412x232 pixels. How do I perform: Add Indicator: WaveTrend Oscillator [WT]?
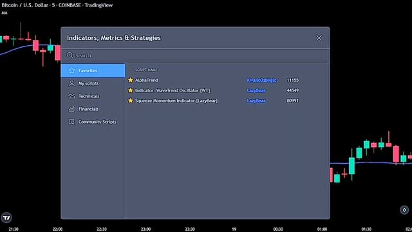click(x=173, y=90)
